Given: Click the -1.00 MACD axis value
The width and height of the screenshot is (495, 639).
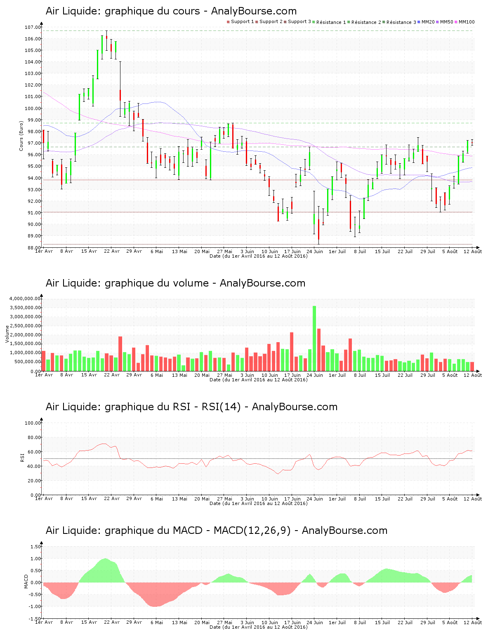Looking at the screenshot, I should (x=35, y=606).
